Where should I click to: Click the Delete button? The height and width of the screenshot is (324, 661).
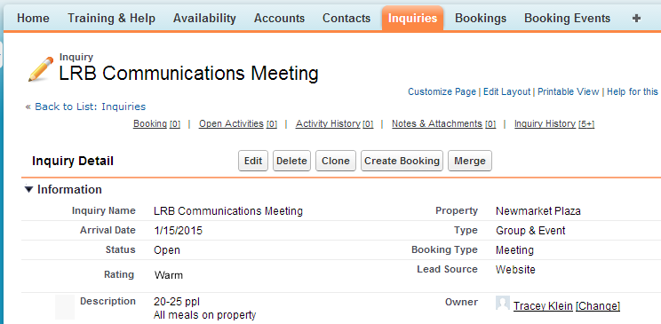click(x=291, y=161)
